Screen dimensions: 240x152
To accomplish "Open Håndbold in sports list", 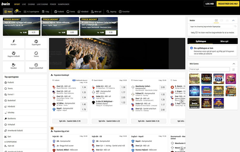I will (25, 107).
